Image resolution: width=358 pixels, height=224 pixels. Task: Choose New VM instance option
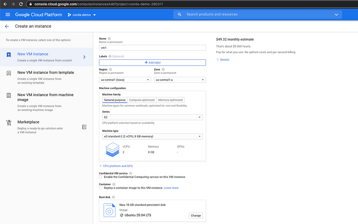(x=46, y=57)
